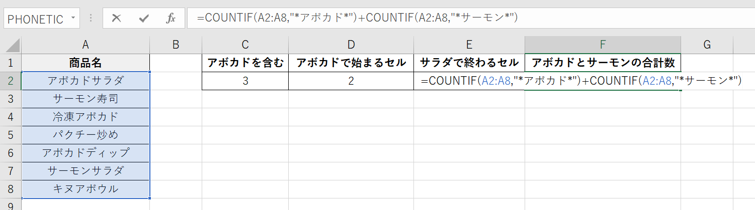Image resolution: width=755 pixels, height=210 pixels.
Task: Click cell C2 showing value 3
Action: [x=245, y=81]
